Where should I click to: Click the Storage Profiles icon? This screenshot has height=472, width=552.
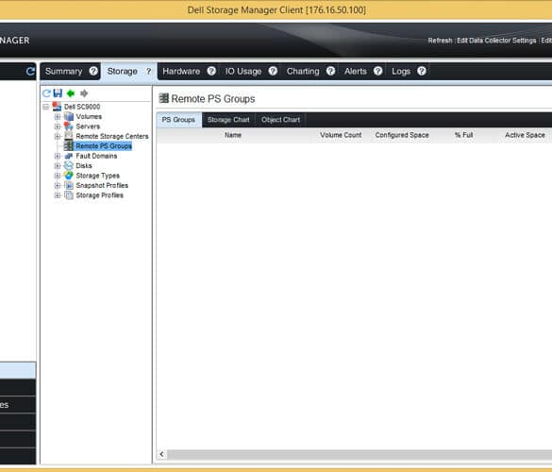point(69,195)
